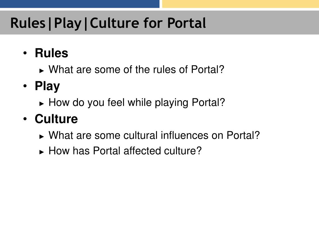The height and width of the screenshot is (239, 319).
Task: Click the round bullet before 'Culture'
Action: [25, 119]
